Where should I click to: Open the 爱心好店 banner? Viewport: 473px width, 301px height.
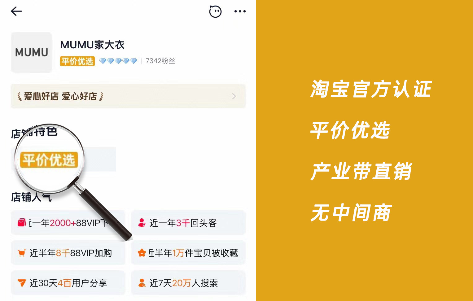coord(128,96)
